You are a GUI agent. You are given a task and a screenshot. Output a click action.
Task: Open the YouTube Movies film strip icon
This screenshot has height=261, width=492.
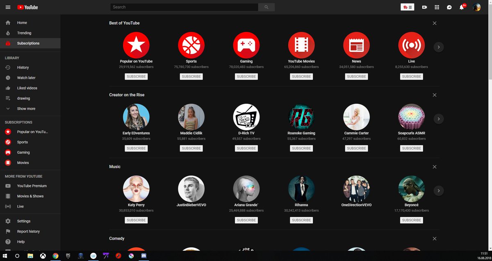[301, 45]
